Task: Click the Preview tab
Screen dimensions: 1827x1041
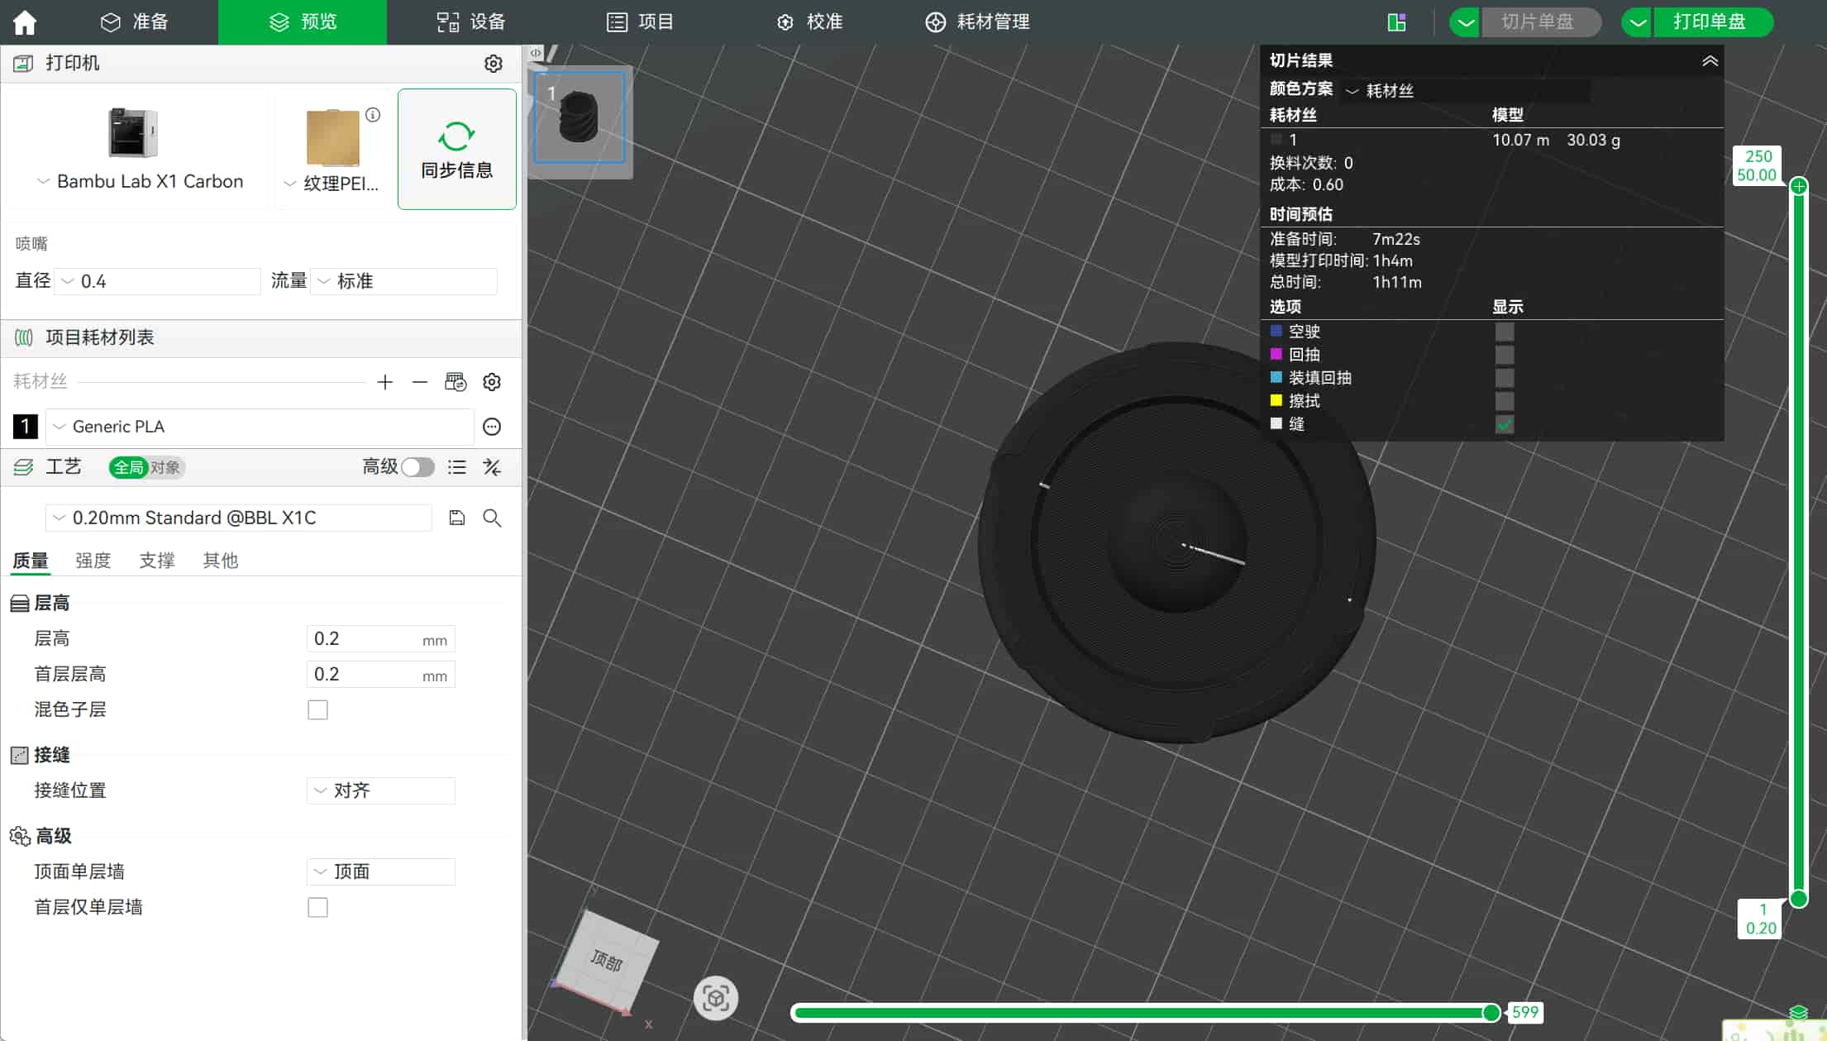Action: [x=303, y=22]
